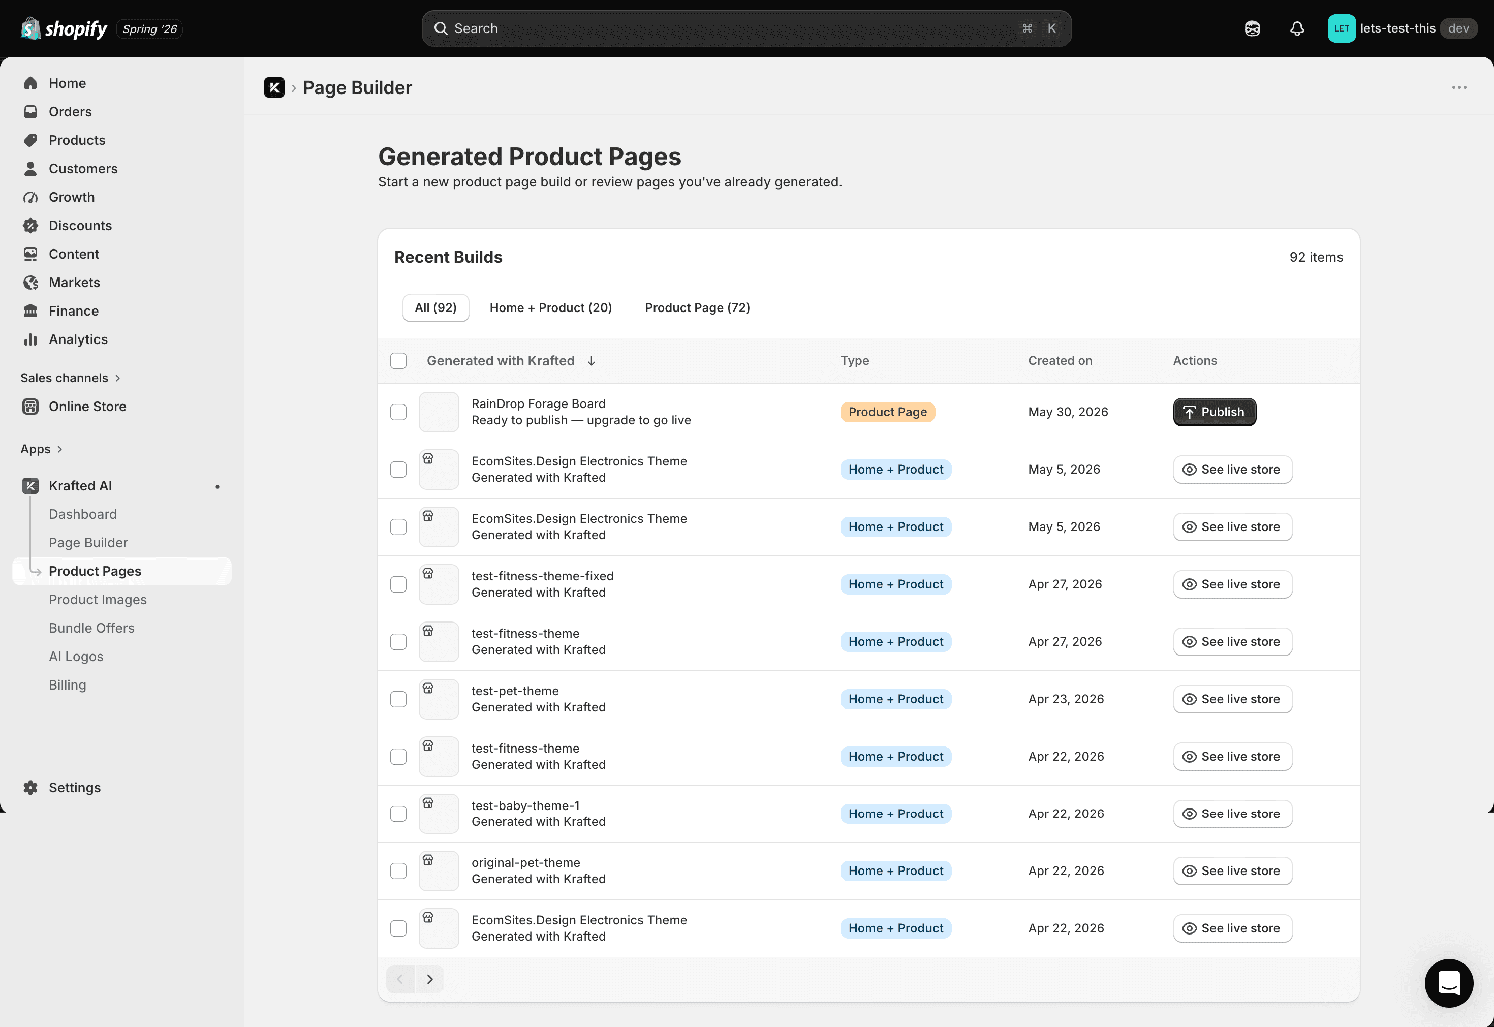The image size is (1494, 1027).
Task: Open the three-dot more actions menu
Action: [1458, 87]
